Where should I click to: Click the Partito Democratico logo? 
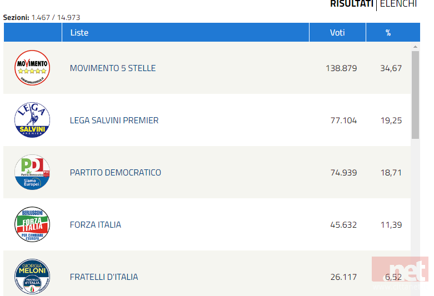(x=32, y=172)
